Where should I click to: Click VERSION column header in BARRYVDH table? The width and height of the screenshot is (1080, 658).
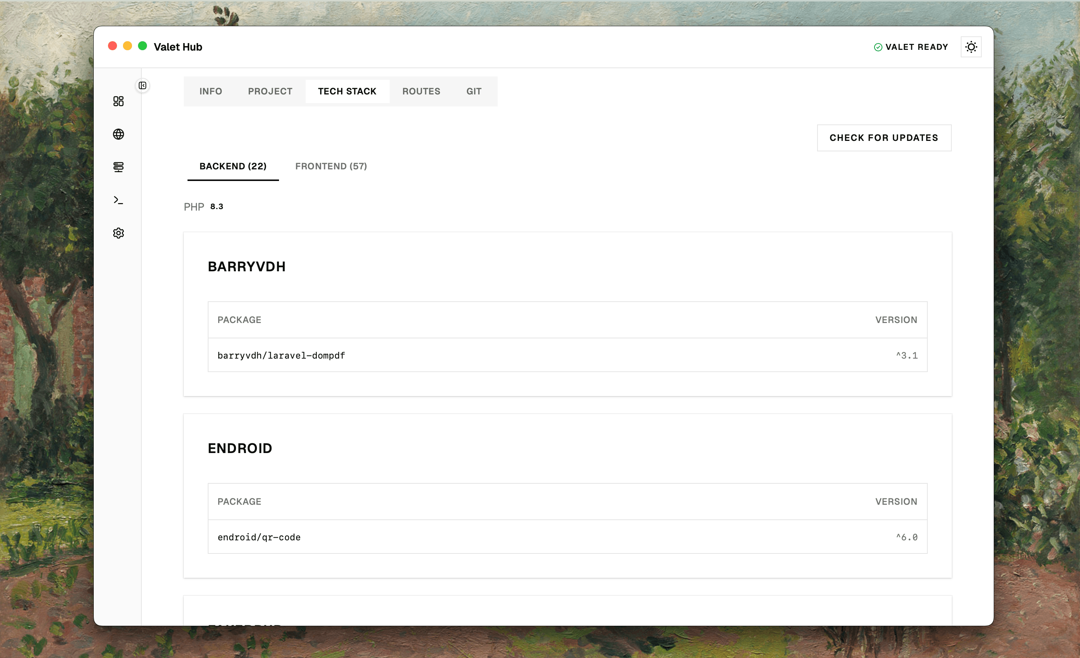pos(896,320)
